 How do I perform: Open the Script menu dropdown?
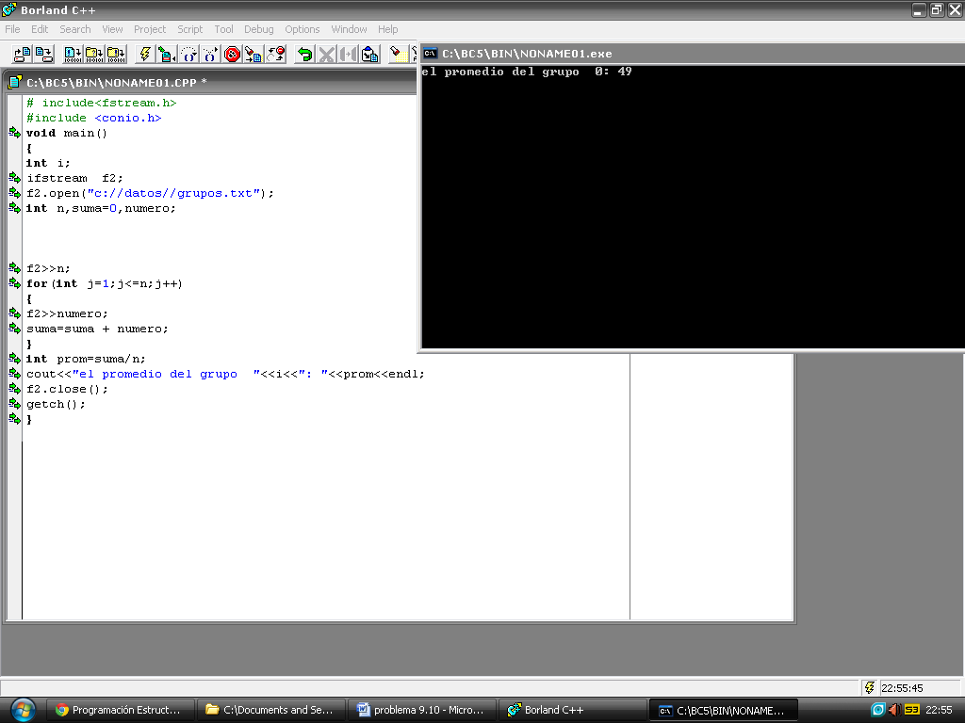(189, 29)
